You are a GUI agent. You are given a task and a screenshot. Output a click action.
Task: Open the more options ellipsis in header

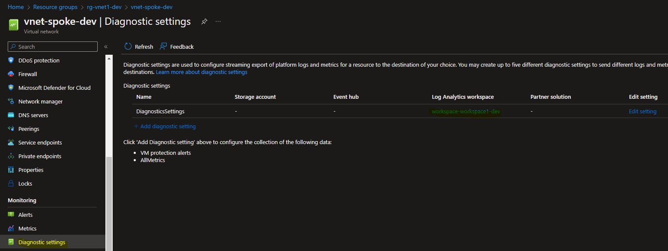click(218, 21)
